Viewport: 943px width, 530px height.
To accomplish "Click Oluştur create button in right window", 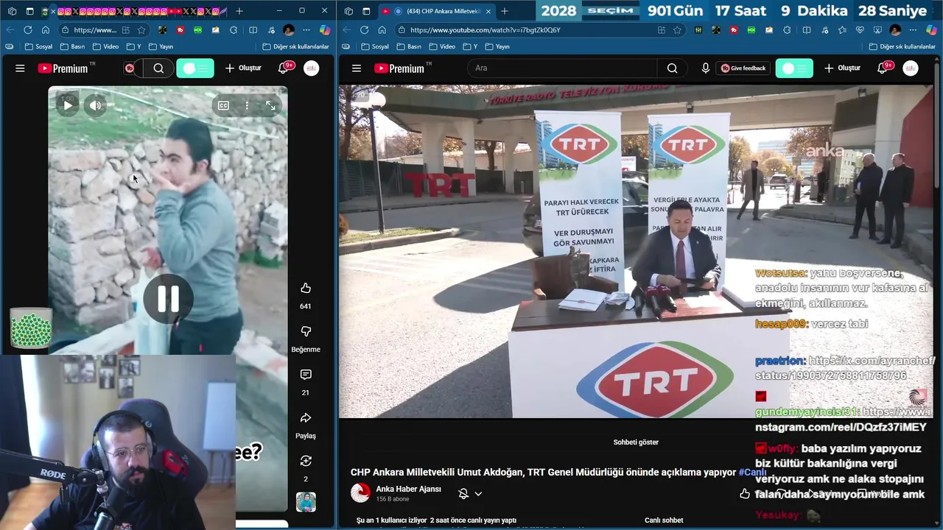I will pyautogui.click(x=842, y=68).
